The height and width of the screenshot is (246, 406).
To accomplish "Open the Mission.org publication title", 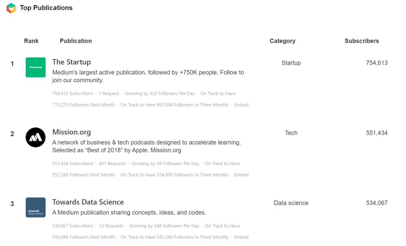I will tap(71, 132).
